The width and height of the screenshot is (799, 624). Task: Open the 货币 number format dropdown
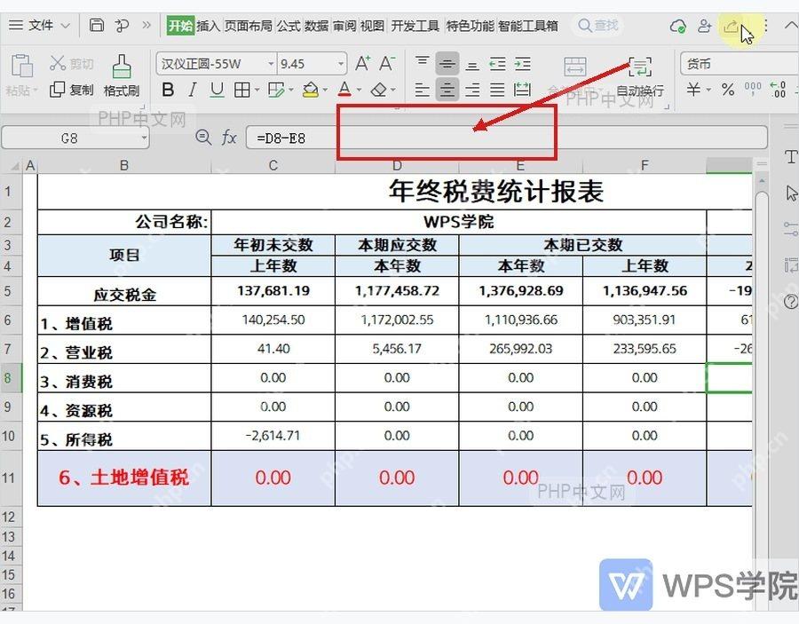[739, 64]
